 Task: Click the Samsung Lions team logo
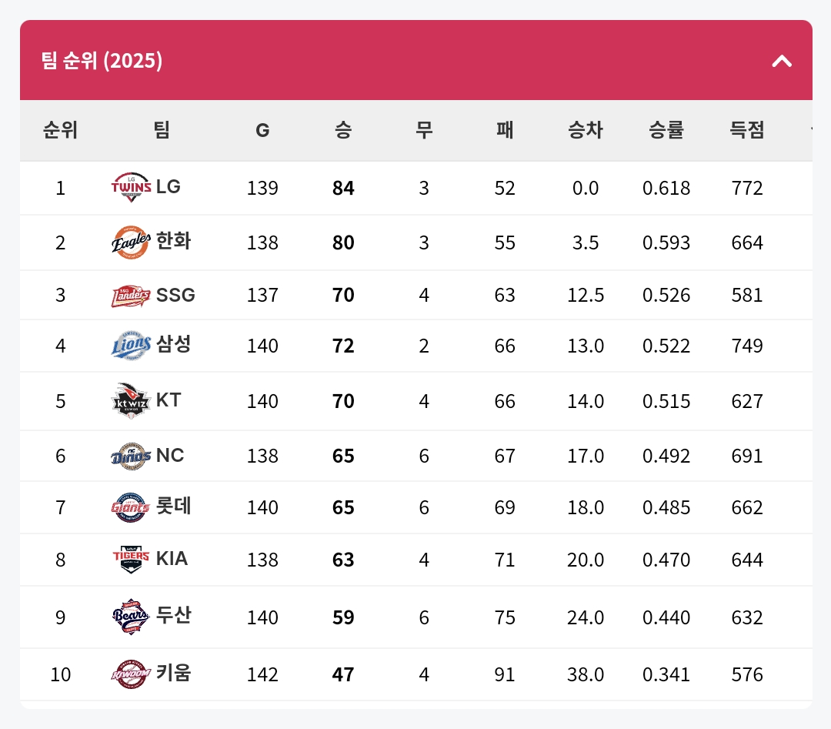click(131, 346)
